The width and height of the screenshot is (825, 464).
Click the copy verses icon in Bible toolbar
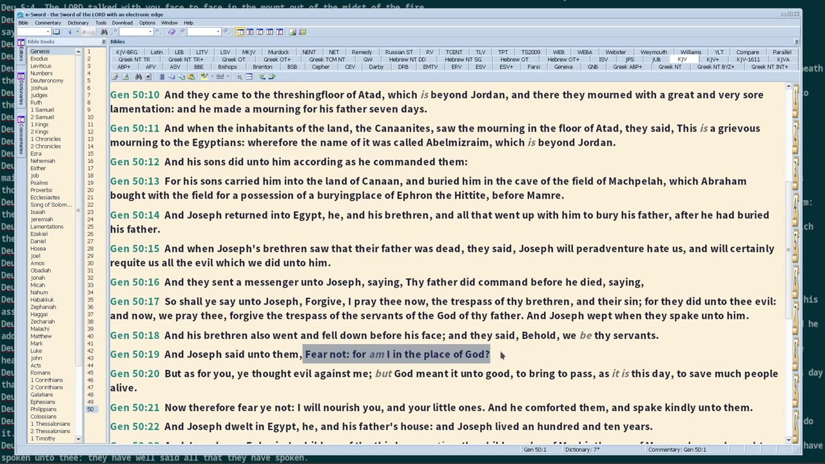coord(171,77)
